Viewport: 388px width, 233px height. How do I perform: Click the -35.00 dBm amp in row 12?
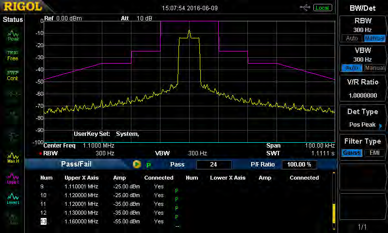pos(127,213)
